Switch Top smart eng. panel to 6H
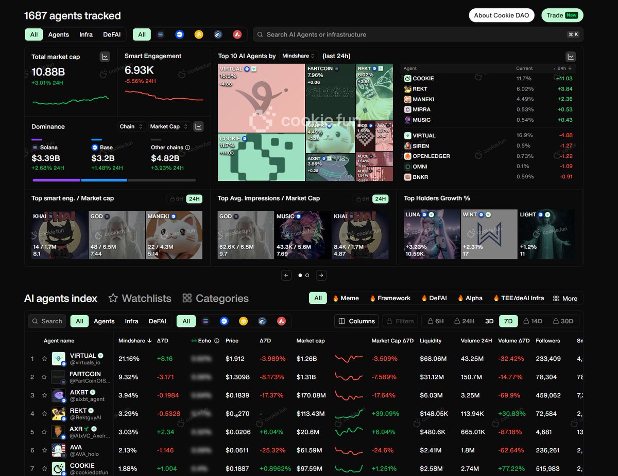Viewport: 618px width, 476px height. [x=176, y=199]
